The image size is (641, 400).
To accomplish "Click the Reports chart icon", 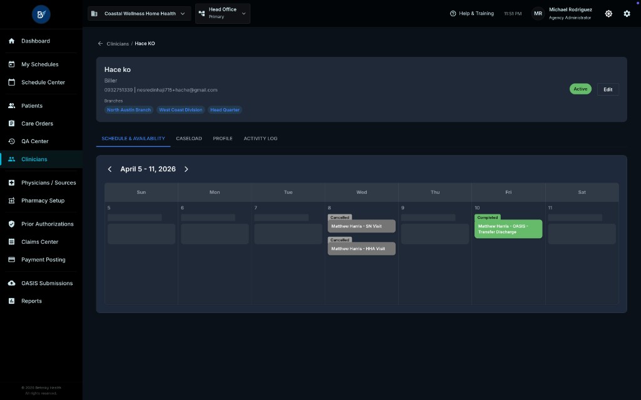I will point(11,301).
